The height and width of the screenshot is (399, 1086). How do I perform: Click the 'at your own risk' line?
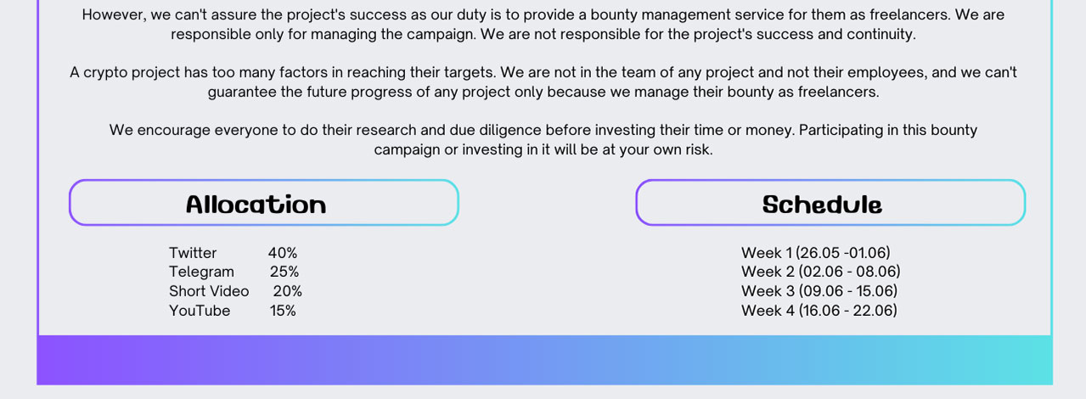click(x=543, y=149)
